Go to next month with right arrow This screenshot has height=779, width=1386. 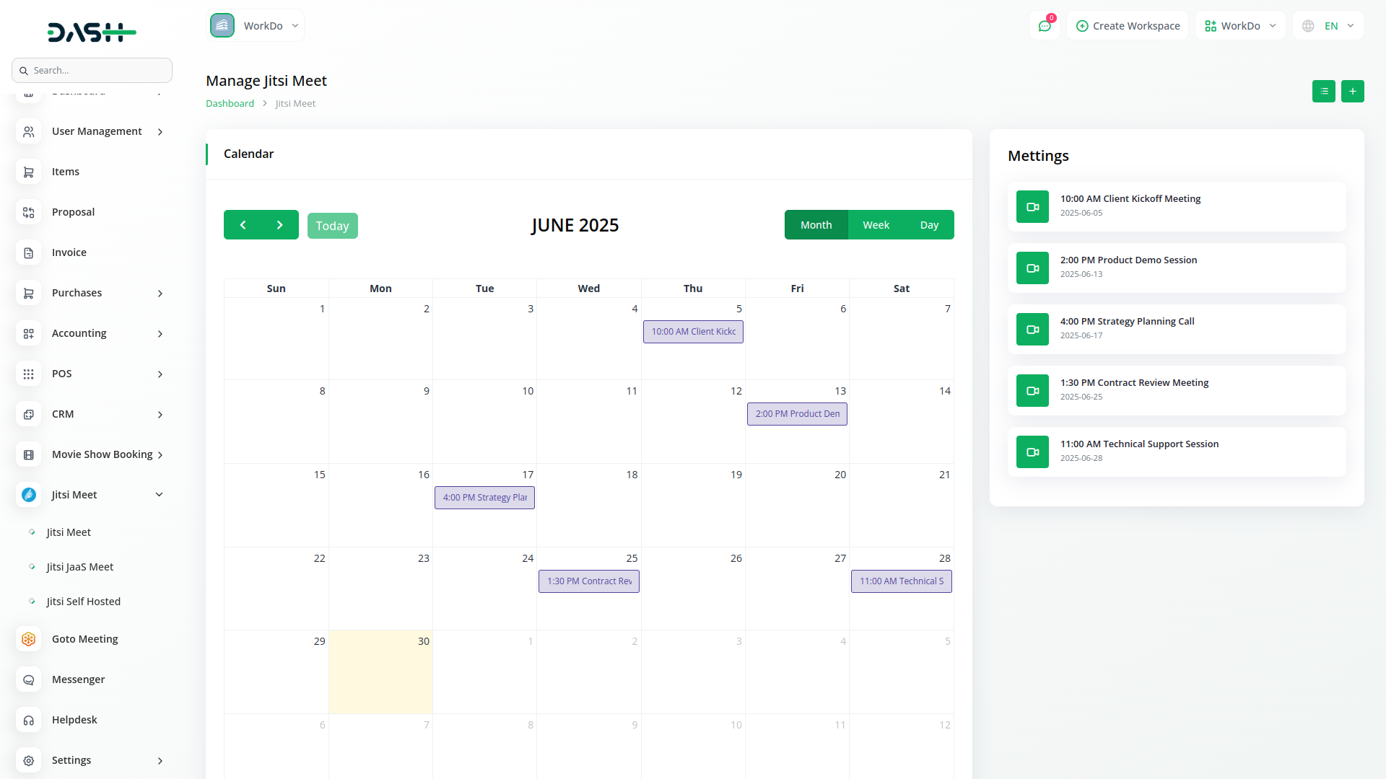280,225
